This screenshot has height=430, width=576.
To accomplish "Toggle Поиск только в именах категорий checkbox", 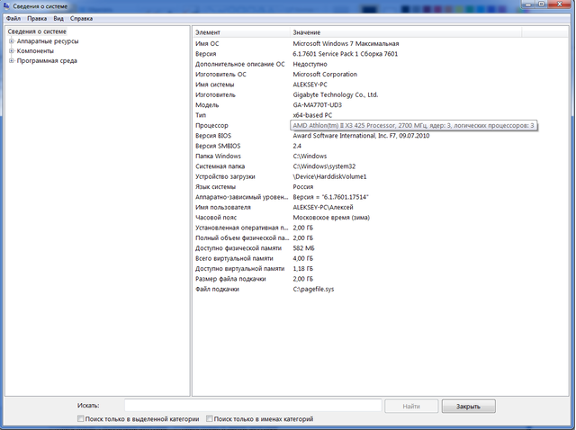I will click(x=210, y=419).
